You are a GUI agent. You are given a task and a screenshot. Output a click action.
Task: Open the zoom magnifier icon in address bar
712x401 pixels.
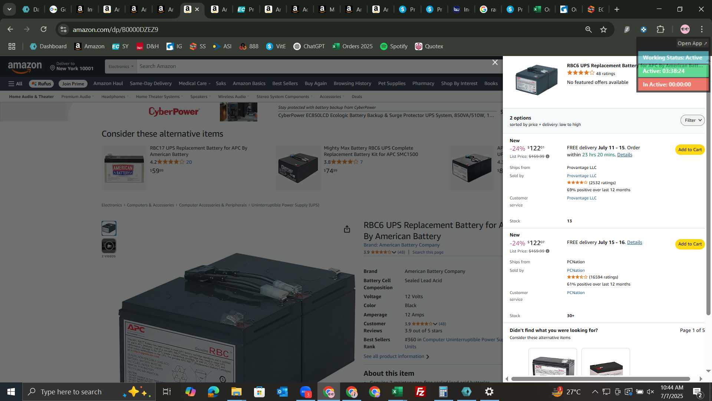(x=589, y=29)
